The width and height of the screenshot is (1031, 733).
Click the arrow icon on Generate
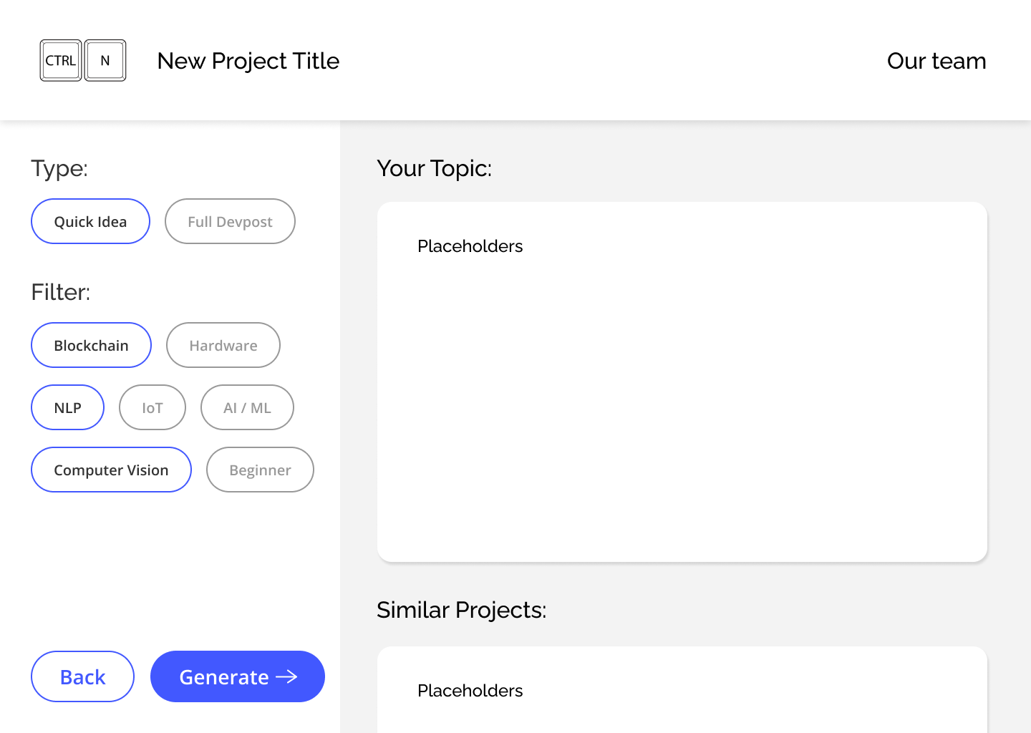[287, 676]
